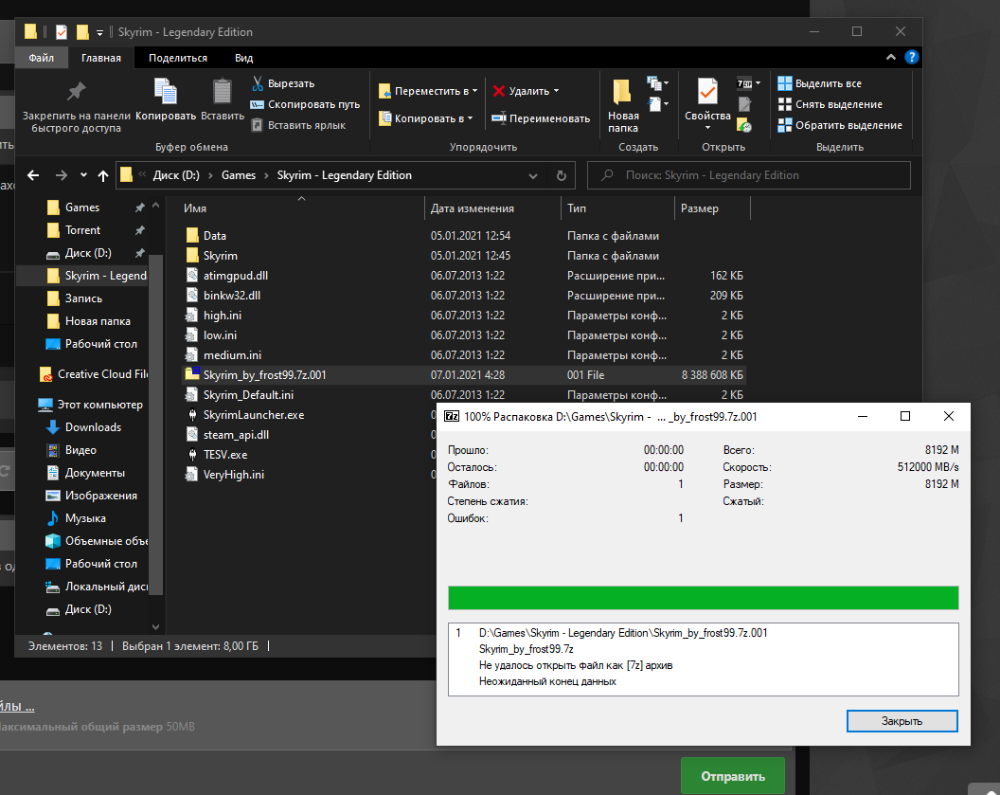Go up one folder level
This screenshot has width=1000, height=795.
(x=103, y=175)
